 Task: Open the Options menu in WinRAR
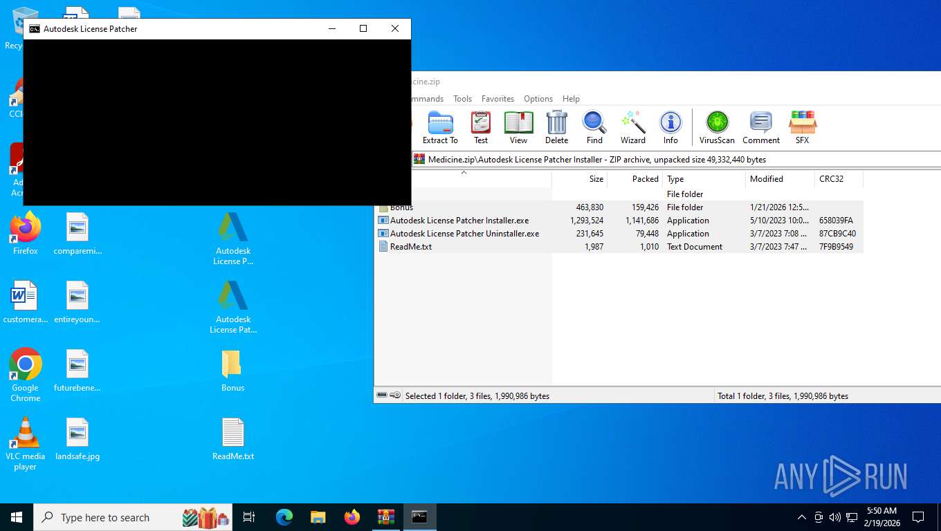[x=538, y=99]
